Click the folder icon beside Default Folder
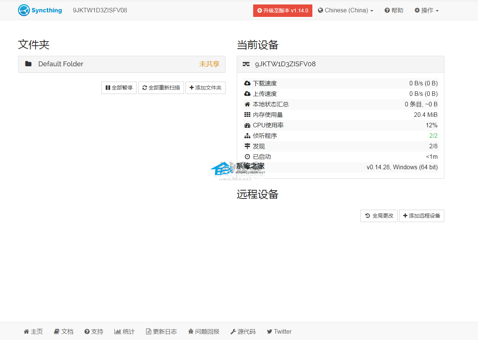 point(28,64)
